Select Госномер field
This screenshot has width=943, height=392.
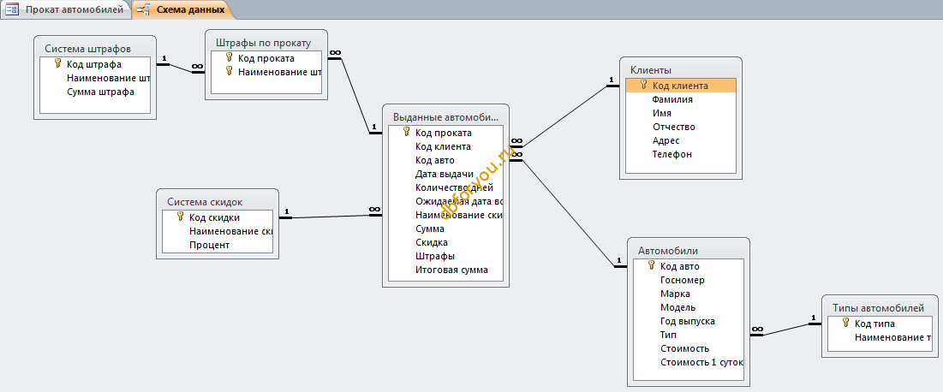[689, 280]
